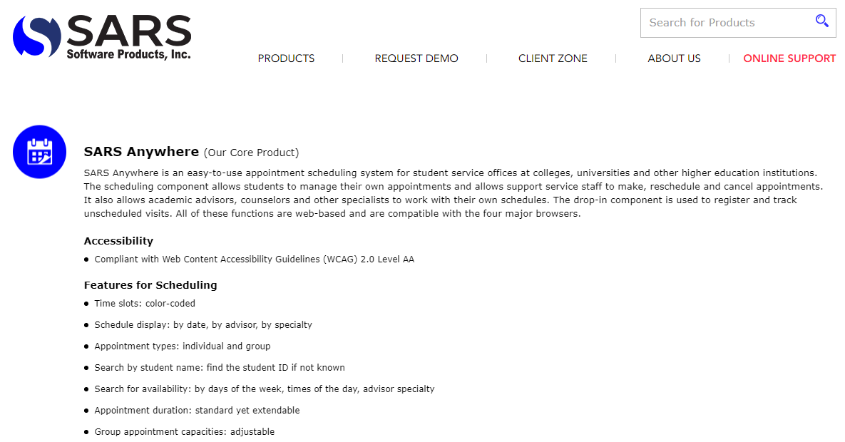
Task: Click the Accessibility section heading
Action: [118, 241]
